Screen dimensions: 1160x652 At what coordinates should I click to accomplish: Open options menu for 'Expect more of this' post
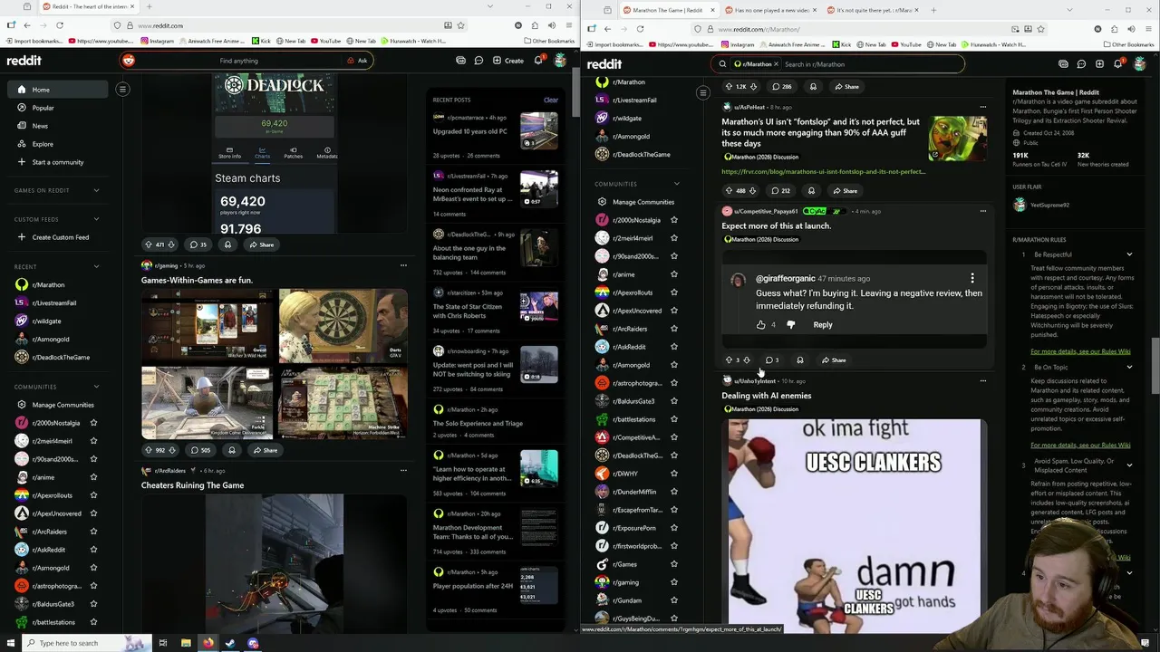pos(983,211)
